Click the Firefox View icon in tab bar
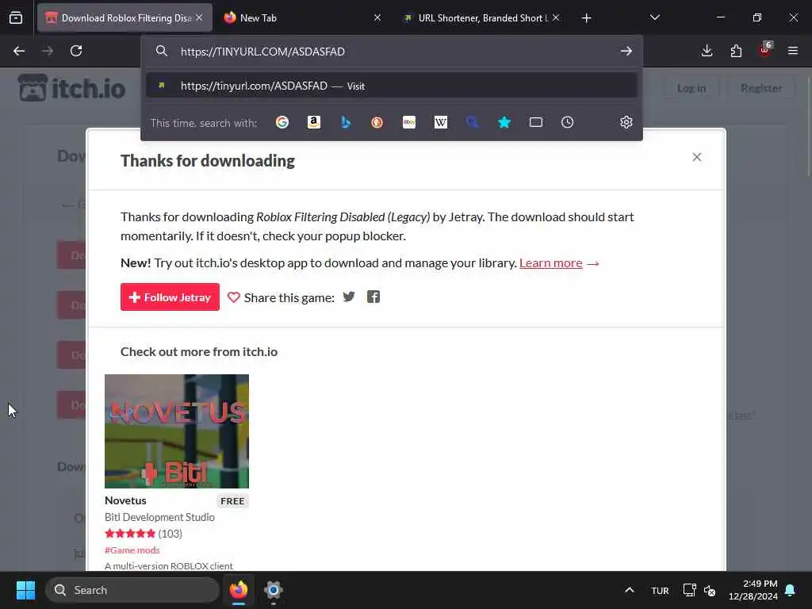The image size is (812, 609). (x=16, y=17)
